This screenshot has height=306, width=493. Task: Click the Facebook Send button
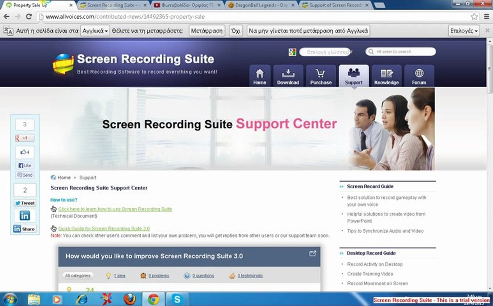tap(25, 175)
